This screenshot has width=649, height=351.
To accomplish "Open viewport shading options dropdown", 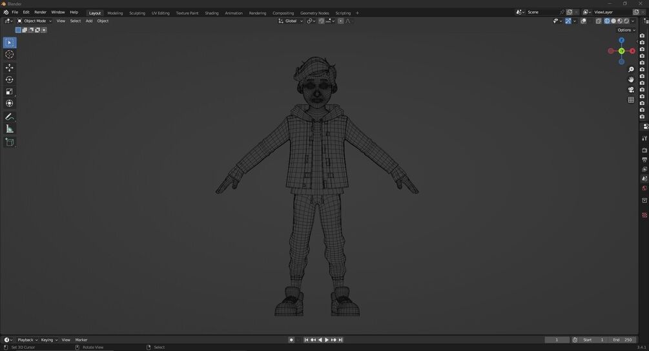I will (x=633, y=21).
